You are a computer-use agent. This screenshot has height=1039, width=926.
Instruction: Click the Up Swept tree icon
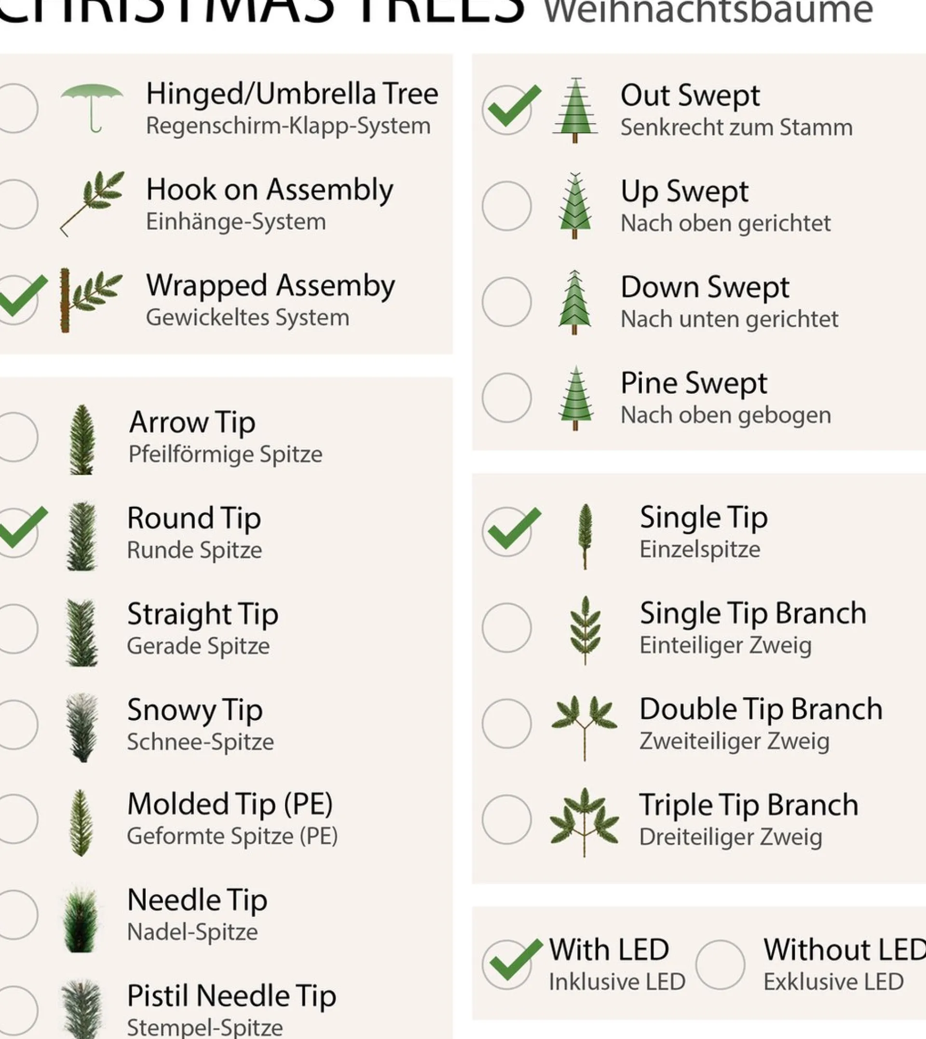point(575,206)
